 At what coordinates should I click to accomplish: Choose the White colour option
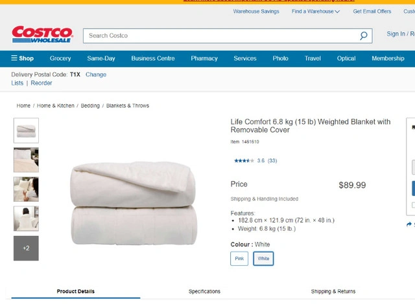(x=263, y=259)
